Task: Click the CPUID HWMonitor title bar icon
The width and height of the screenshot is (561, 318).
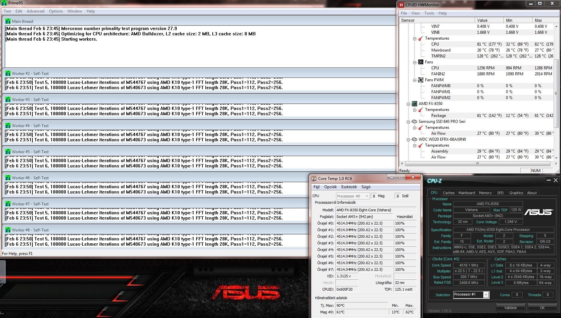Action: click(401, 5)
